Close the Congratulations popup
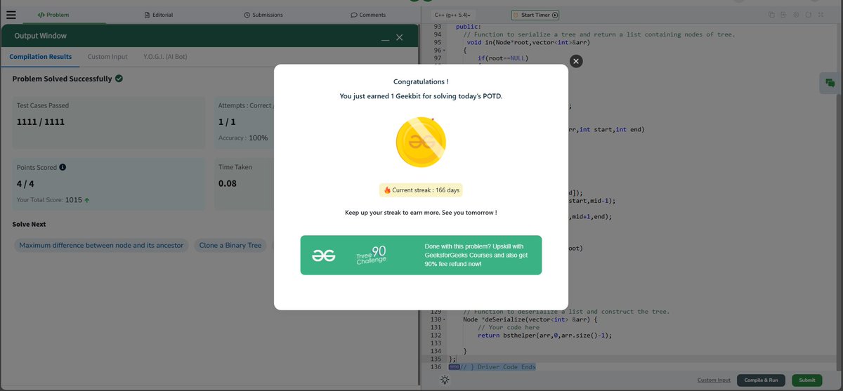The image size is (843, 391). pyautogui.click(x=576, y=61)
